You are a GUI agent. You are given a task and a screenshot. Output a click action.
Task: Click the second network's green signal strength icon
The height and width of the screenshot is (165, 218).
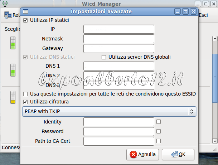[13, 70]
